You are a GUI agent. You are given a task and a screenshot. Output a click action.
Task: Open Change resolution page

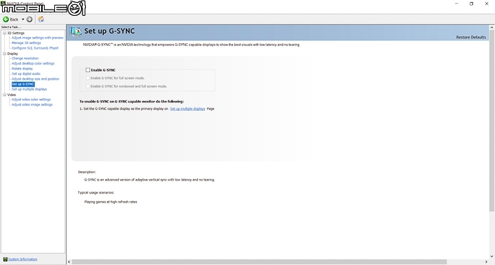click(x=25, y=58)
